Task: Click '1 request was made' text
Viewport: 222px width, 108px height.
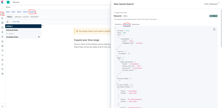Action: [120, 13]
